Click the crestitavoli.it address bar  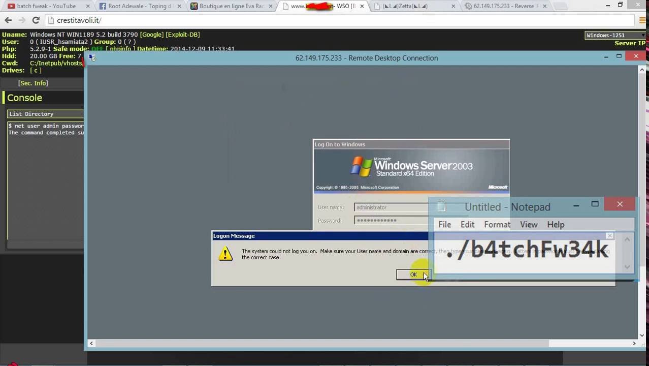339,20
